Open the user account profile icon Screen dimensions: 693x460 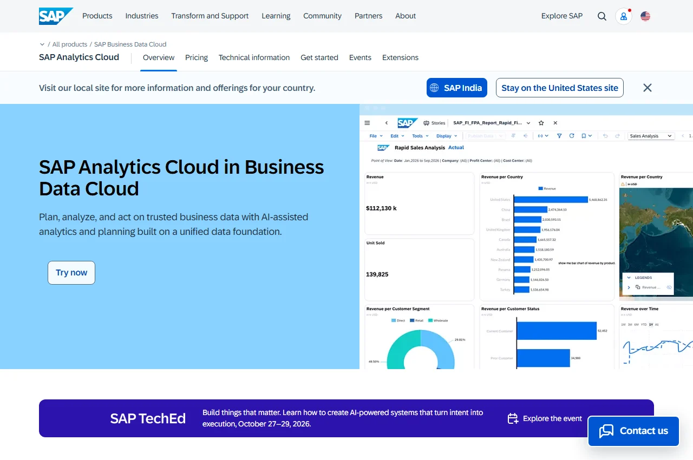point(624,16)
